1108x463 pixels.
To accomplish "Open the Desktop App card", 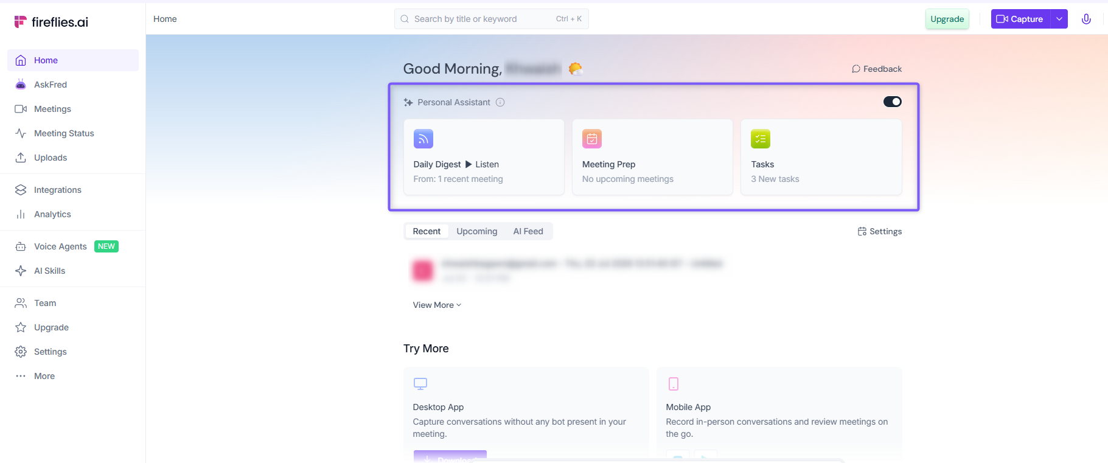I will click(526, 413).
